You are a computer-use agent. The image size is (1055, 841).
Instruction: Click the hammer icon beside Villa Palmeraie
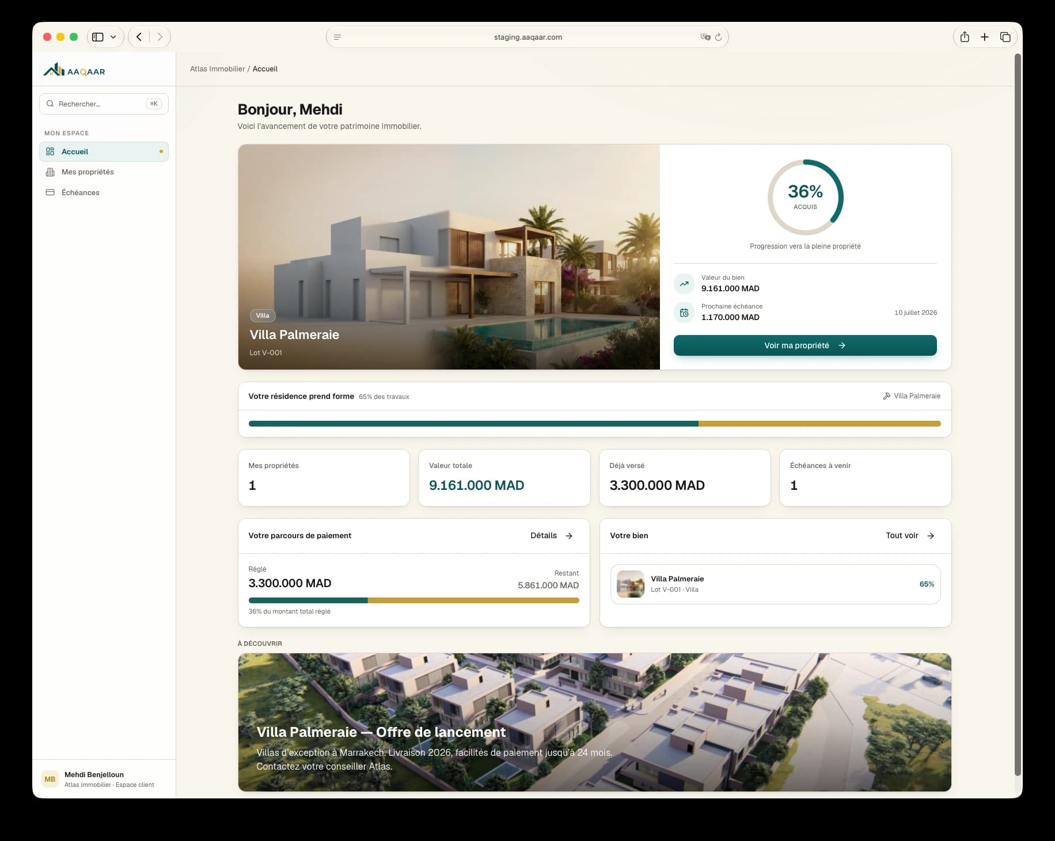click(x=886, y=396)
